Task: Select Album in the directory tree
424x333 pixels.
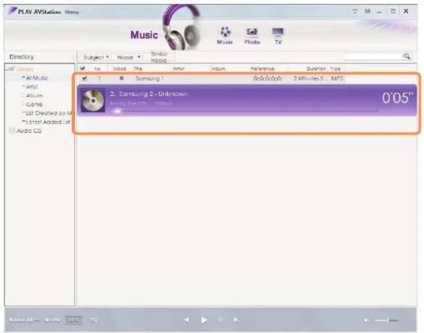Action: pyautogui.click(x=34, y=96)
